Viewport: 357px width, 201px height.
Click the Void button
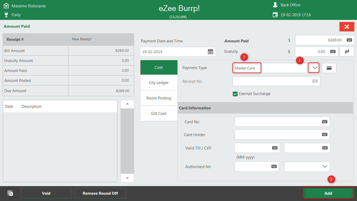click(x=46, y=193)
